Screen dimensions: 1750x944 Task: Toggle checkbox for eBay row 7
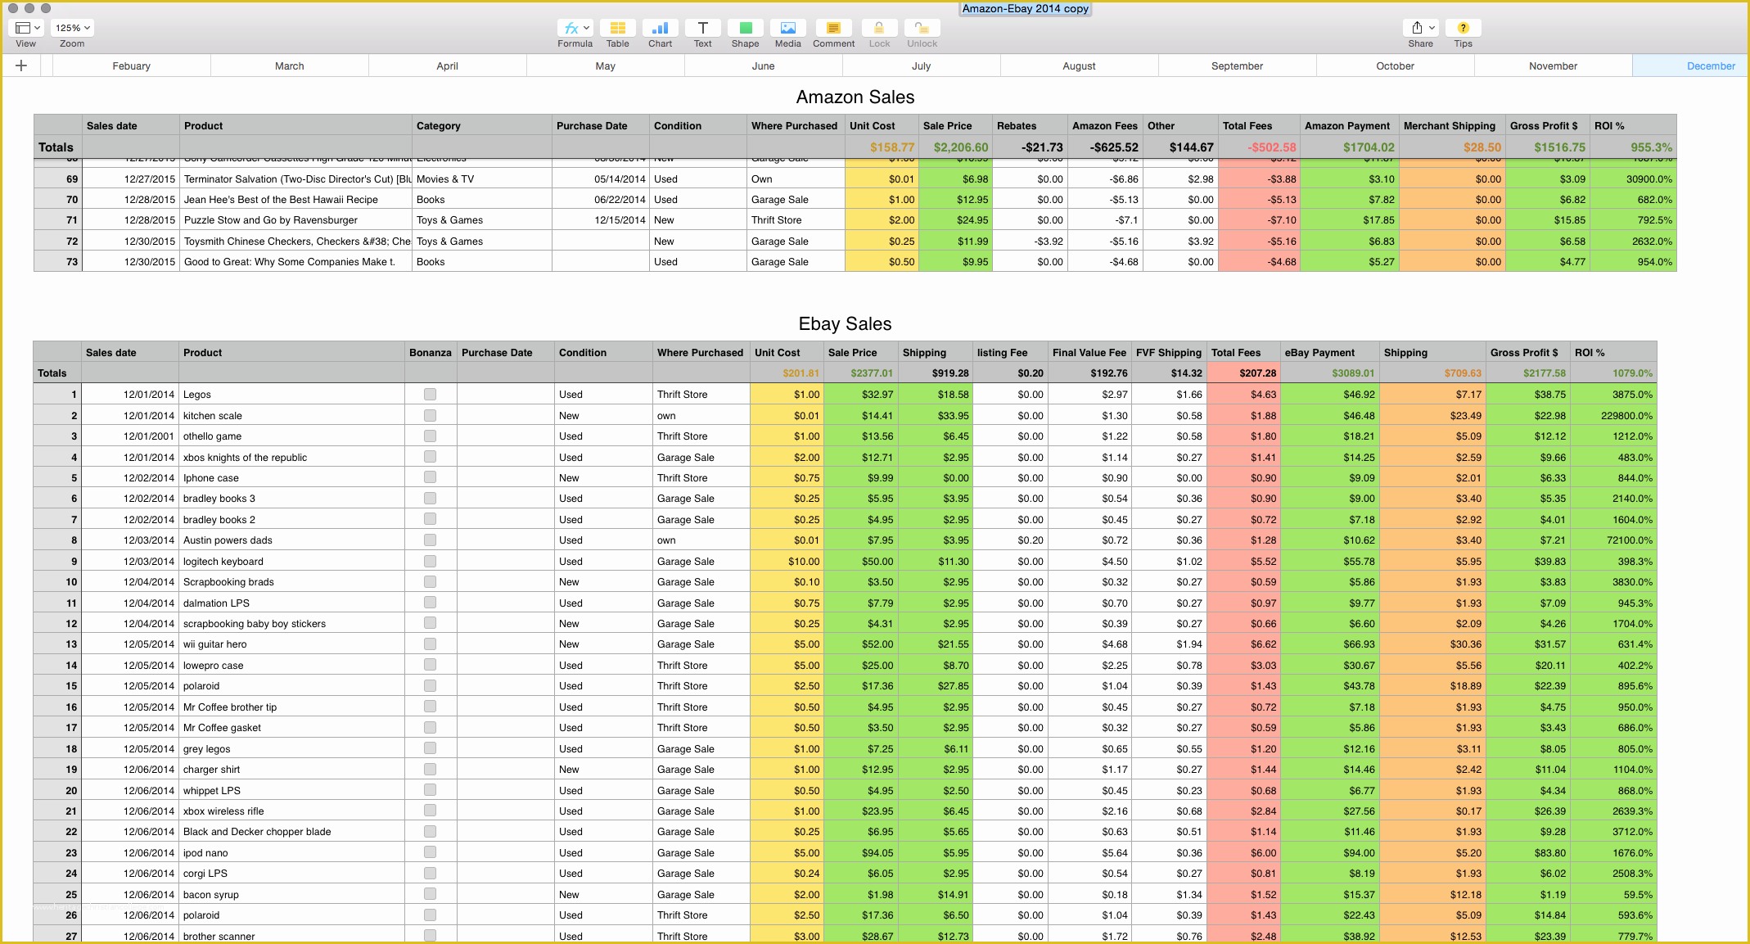431,518
